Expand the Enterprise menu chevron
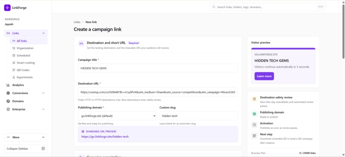Viewport: 345px width, 157px height. pyautogui.click(x=43, y=109)
